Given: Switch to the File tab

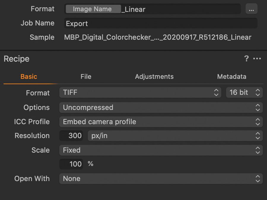Looking at the screenshot, I should click(86, 76).
